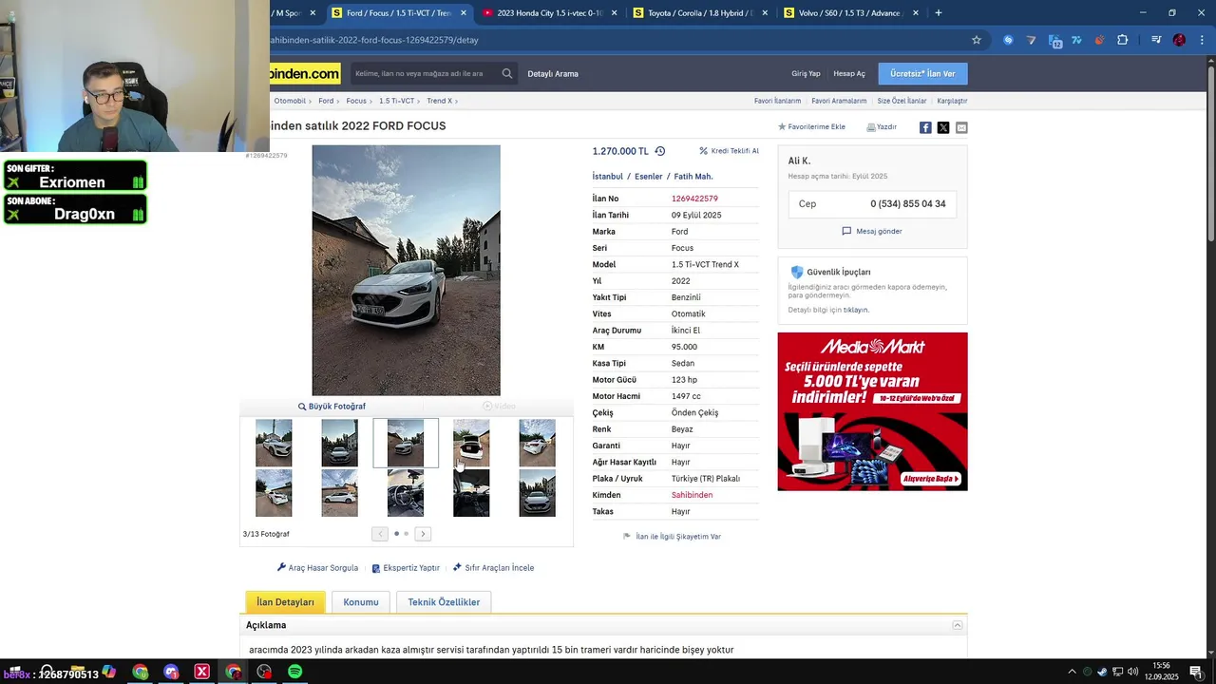Open Trend X breadcrumb
Screen dimensions: 1216x684
tap(439, 101)
